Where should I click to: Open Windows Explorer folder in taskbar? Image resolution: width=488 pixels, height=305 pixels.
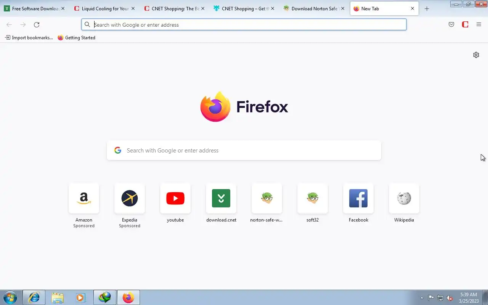click(x=57, y=297)
